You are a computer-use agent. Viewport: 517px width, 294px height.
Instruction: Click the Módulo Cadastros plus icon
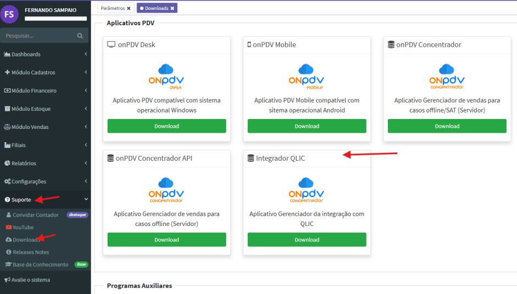point(7,72)
